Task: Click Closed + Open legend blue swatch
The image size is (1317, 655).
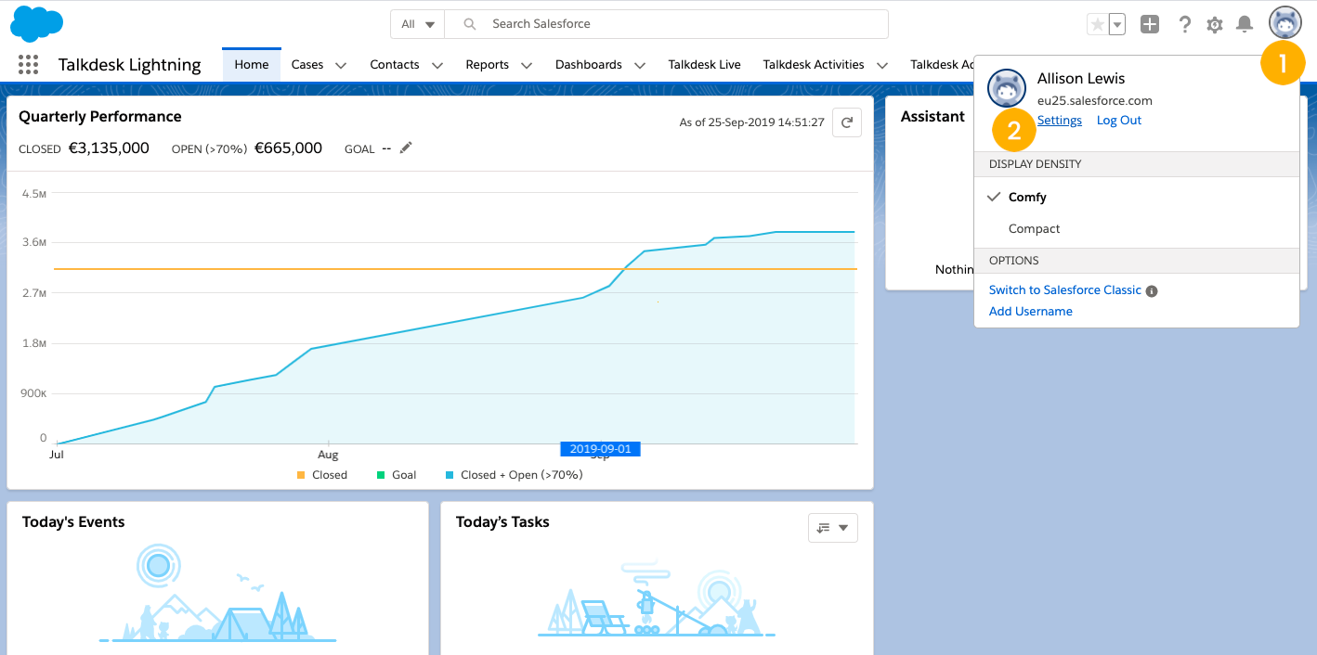Action: click(450, 475)
